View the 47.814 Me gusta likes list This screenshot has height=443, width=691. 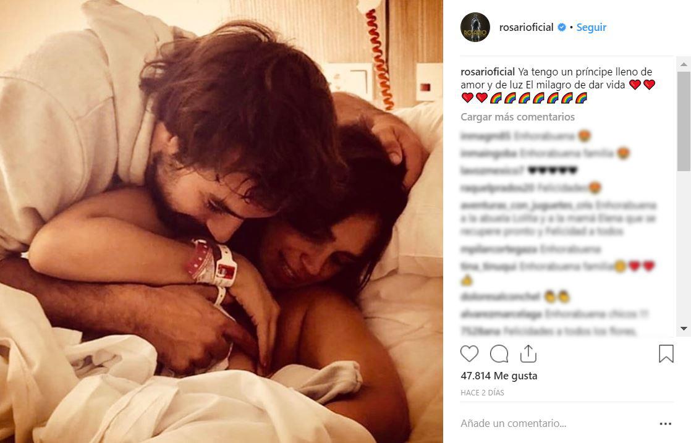(x=499, y=376)
